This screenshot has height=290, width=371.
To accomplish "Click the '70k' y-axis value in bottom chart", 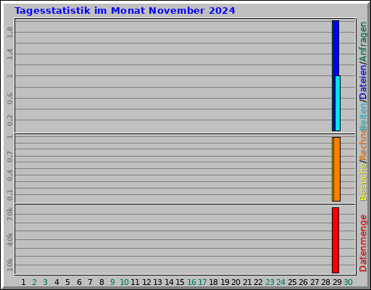I will tap(9, 214).
